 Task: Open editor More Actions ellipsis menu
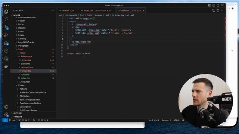click(222, 10)
